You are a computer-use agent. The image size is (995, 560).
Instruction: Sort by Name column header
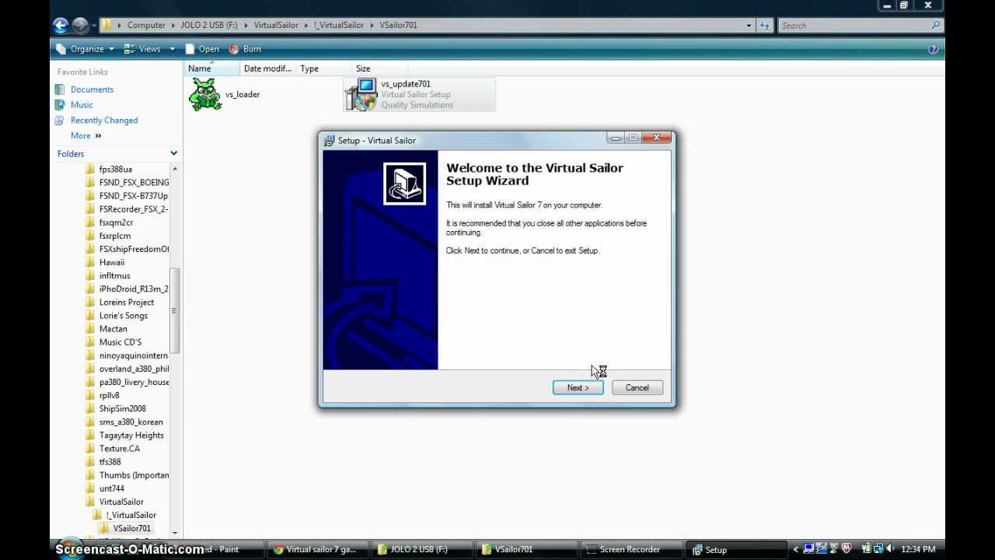(x=212, y=68)
